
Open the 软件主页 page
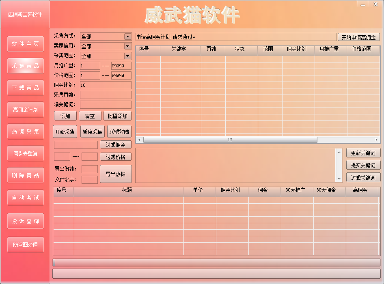(x=26, y=44)
